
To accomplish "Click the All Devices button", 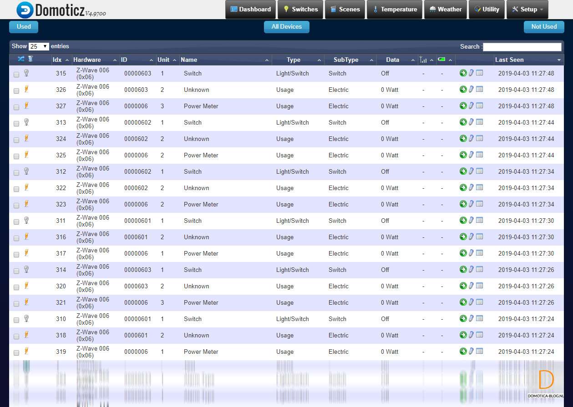I will (x=286, y=27).
